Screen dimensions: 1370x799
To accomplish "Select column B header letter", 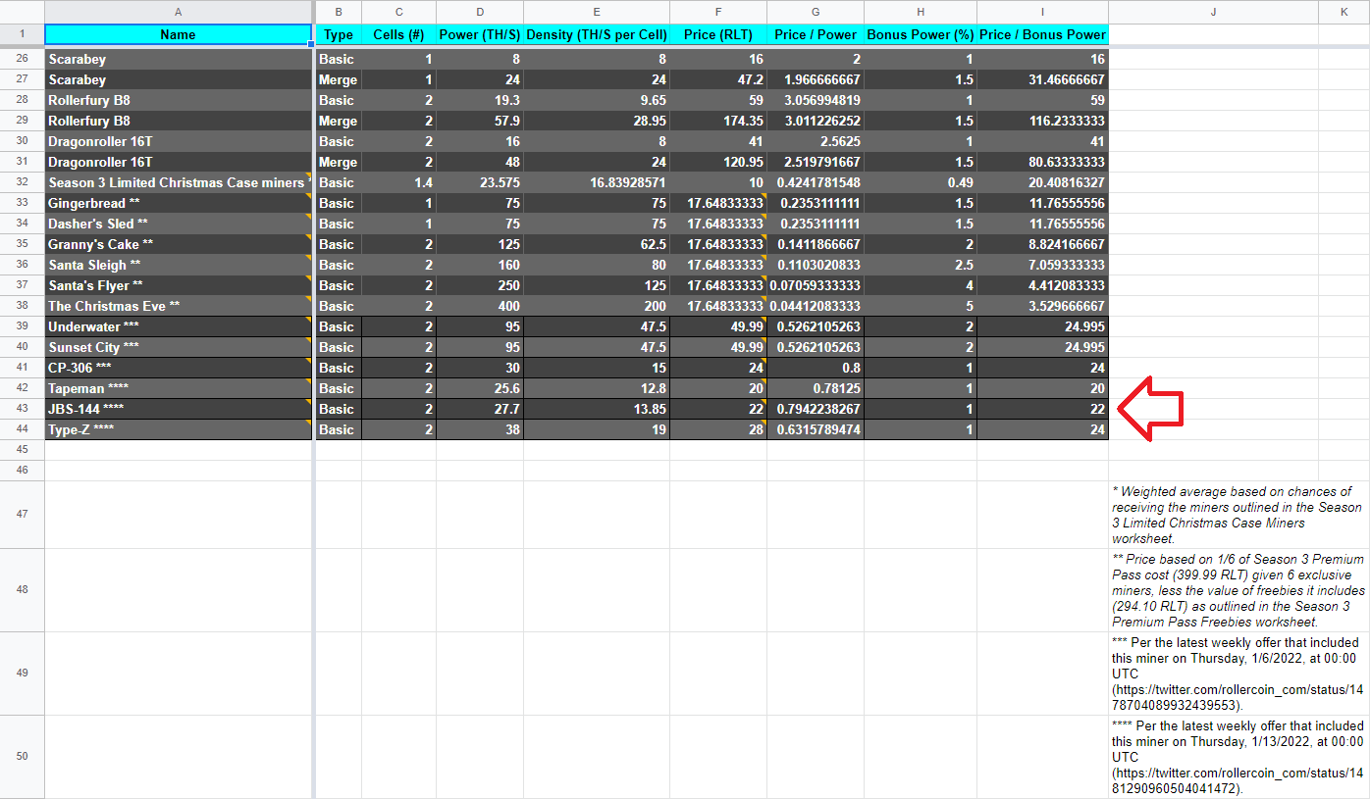I will click(x=339, y=12).
